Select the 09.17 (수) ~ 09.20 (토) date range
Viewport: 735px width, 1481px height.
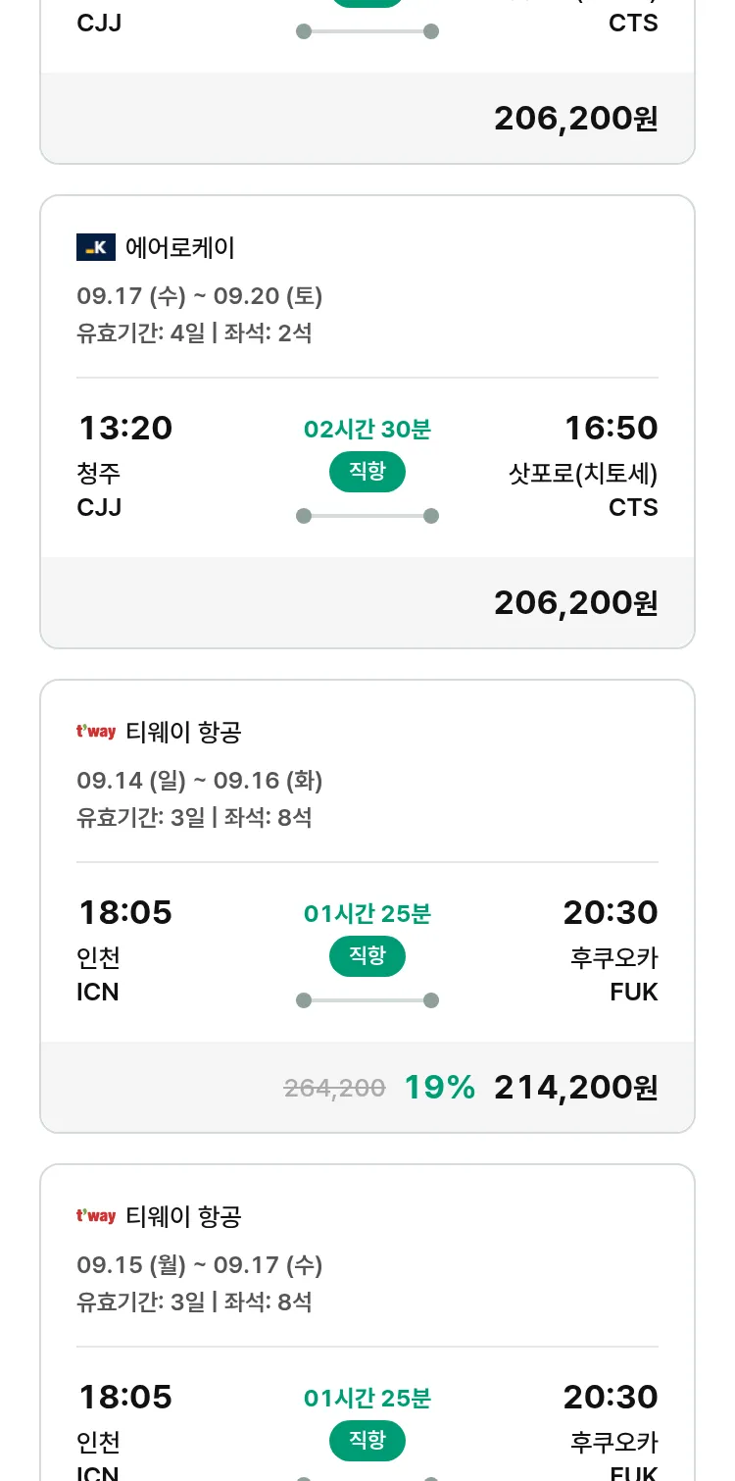[x=199, y=296]
